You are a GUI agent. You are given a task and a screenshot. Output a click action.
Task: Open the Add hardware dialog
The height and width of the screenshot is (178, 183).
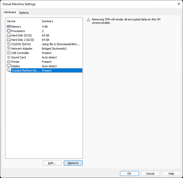52,163
